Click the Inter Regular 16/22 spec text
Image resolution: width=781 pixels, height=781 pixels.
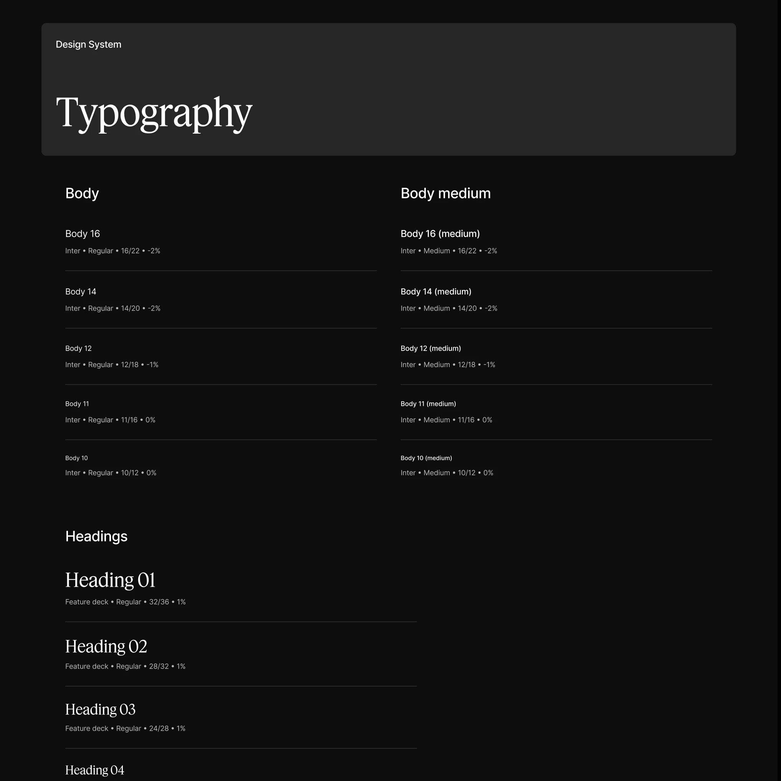[113, 251]
